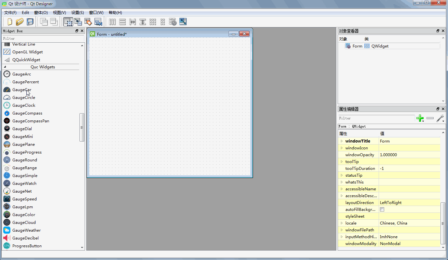448x260 pixels.
Task: Click the Lay Out in Grid icon
Action: coord(153,22)
